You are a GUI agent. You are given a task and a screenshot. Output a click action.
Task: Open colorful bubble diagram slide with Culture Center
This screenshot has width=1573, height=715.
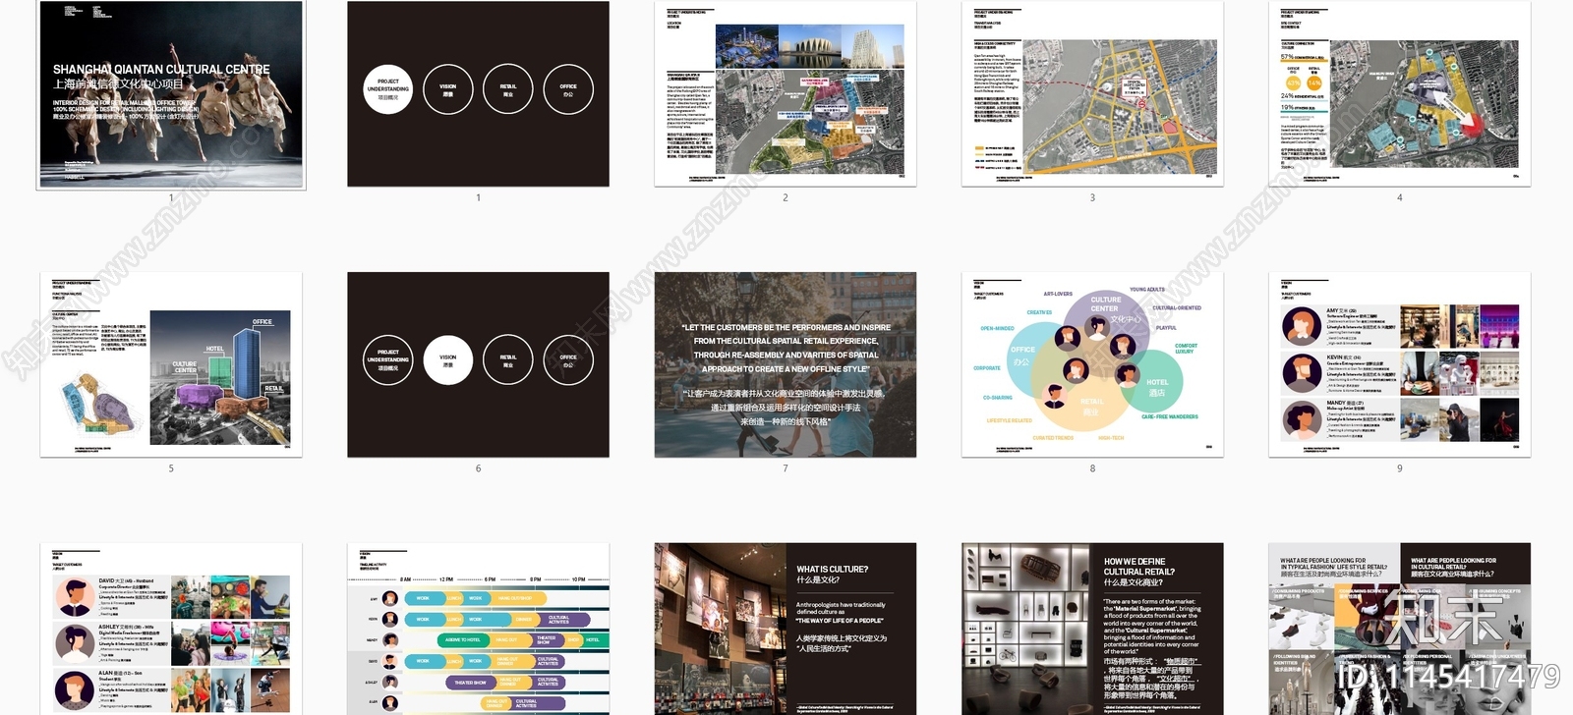pyautogui.click(x=1092, y=364)
